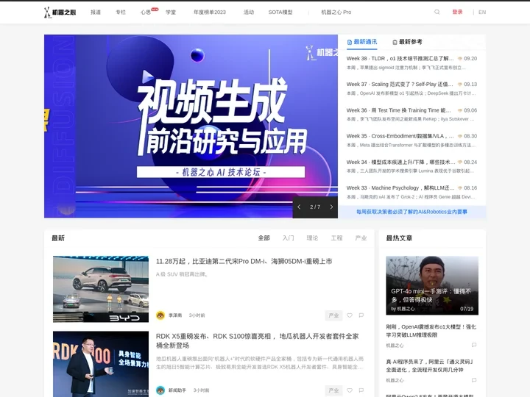
Task: Switch site language to EN
Action: click(x=482, y=12)
